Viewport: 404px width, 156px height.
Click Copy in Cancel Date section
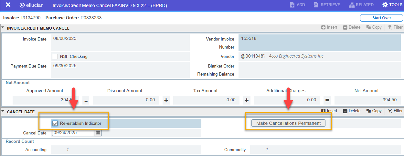374,111
